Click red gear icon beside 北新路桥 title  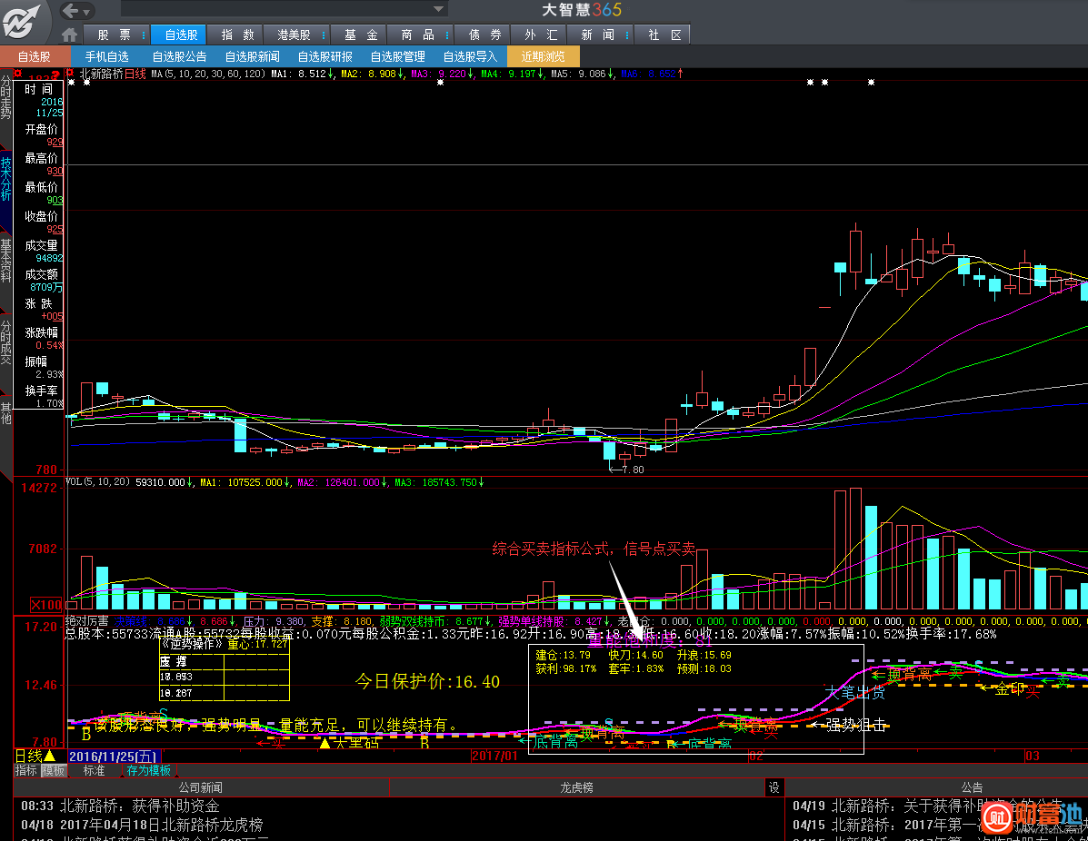click(69, 74)
